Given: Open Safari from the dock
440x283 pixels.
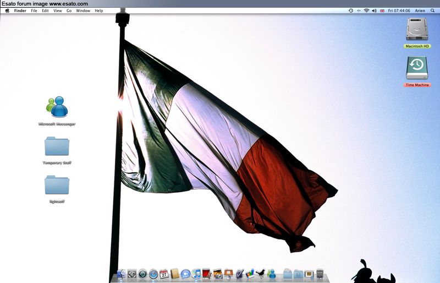Looking at the screenshot, I should click(x=153, y=274).
